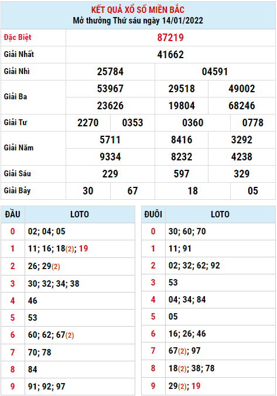This screenshot has width=277, height=396.
Task: Select loto row '11; 16; 18(2); 19'
Action: click(58, 249)
